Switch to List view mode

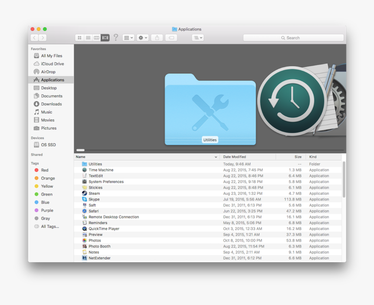(x=88, y=38)
